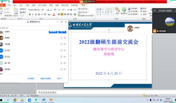The width and height of the screenshot is (176, 103).
Task: Open the bottom 更多 dropdown in members panel
Action: [x=59, y=79]
